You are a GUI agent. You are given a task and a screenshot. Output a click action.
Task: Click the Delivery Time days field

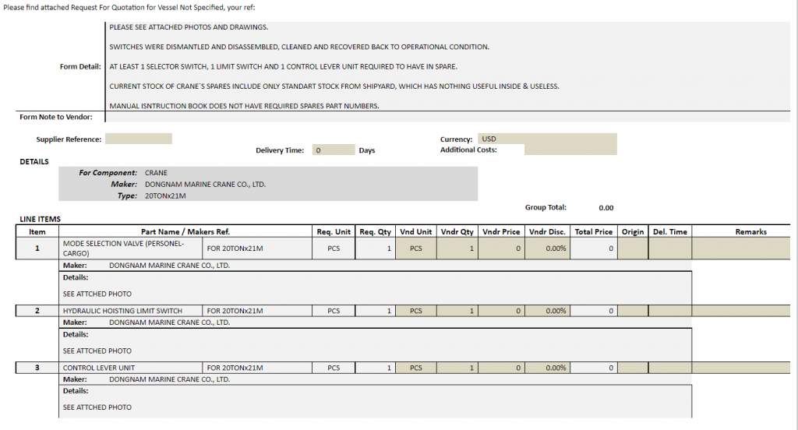point(333,150)
